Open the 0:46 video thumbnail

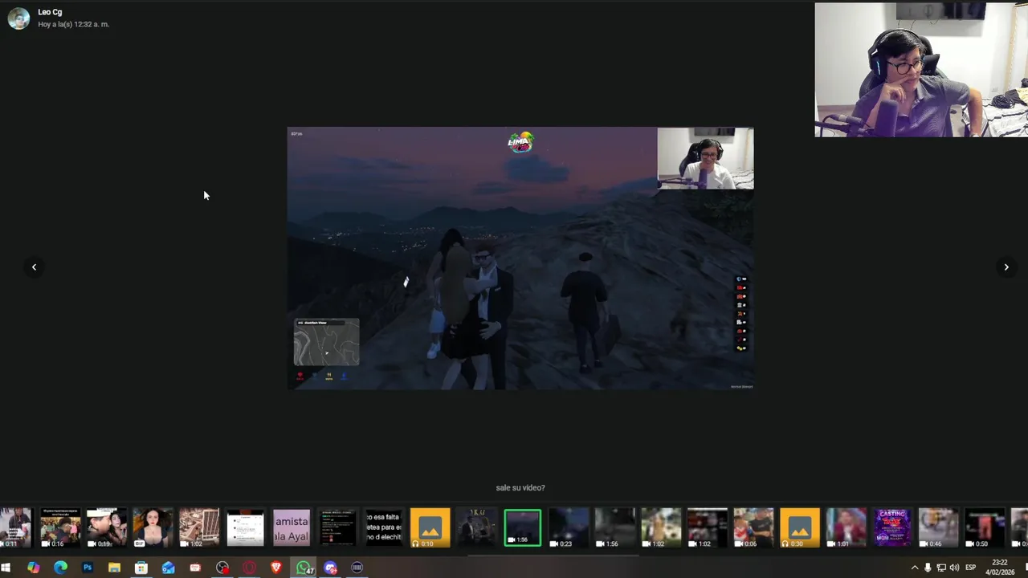(x=938, y=527)
